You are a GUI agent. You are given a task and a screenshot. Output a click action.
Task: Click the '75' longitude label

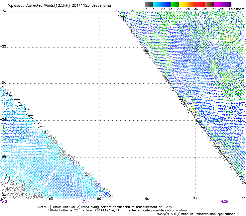pyautogui.click(x=243, y=199)
